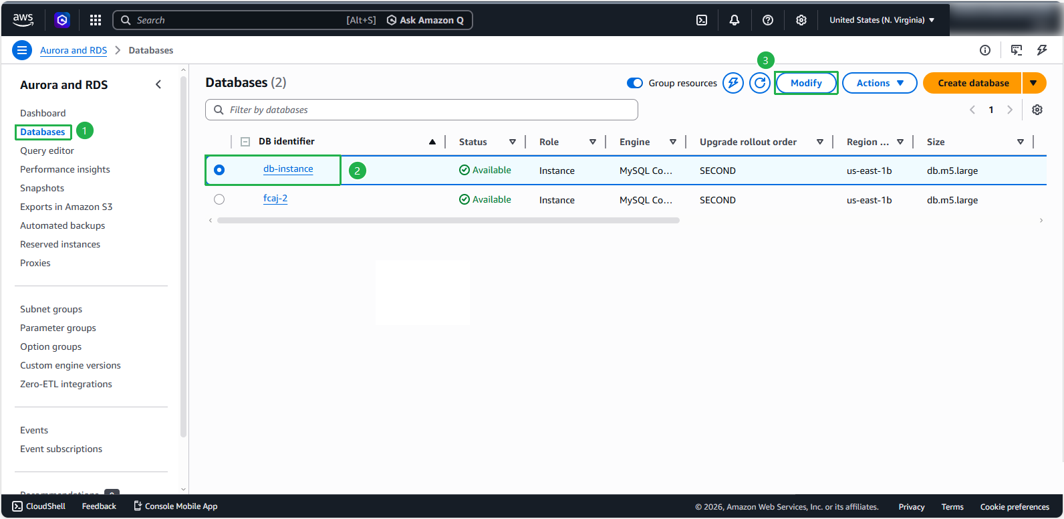Open the Amazon Q console icon
This screenshot has height=519, width=1064.
click(62, 20)
